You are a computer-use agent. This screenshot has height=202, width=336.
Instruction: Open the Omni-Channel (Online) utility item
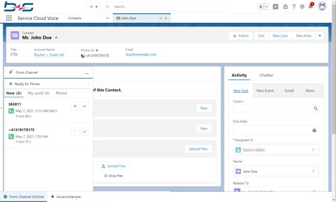pyautogui.click(x=24, y=197)
